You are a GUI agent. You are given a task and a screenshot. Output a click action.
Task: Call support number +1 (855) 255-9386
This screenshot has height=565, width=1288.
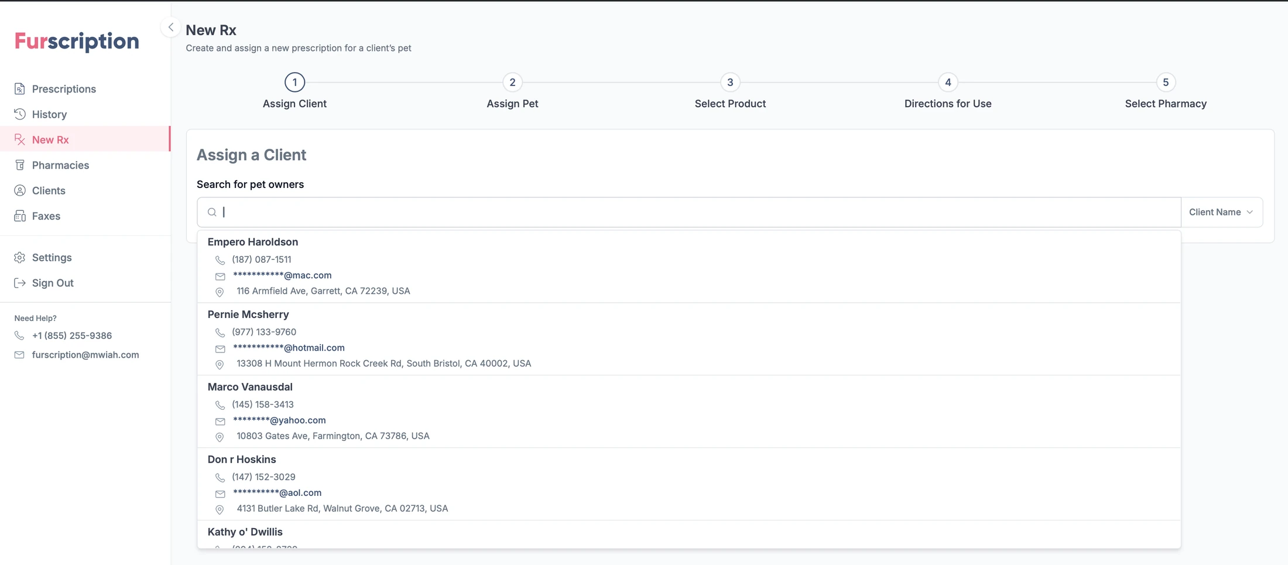[x=72, y=335]
